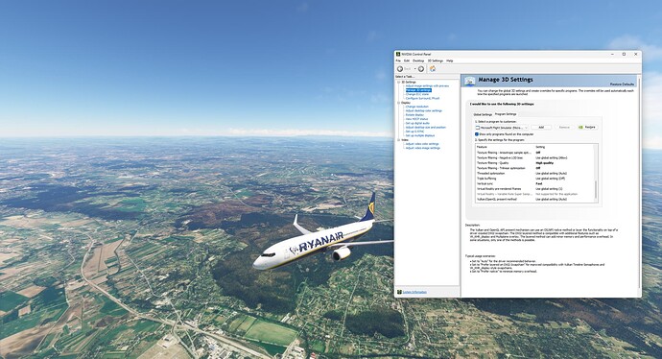Open the File menu
Screen dimensions: 662x359
(398, 60)
